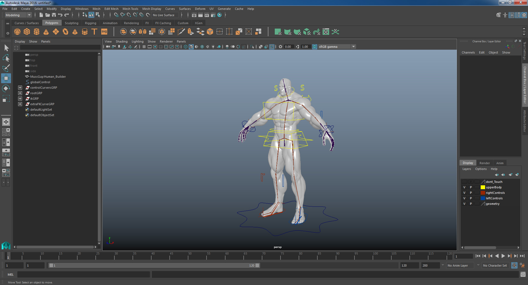Screen dimensions: 528x285
Task: Expand the controlCurversGRP tree item
Action: tap(20, 88)
